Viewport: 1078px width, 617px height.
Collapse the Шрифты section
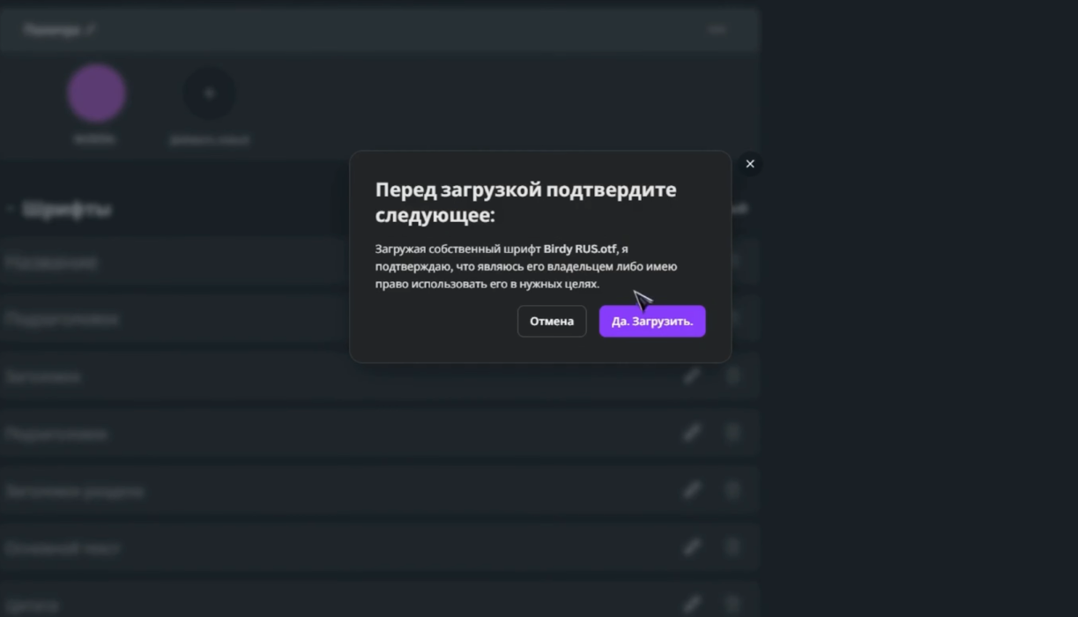coord(11,210)
